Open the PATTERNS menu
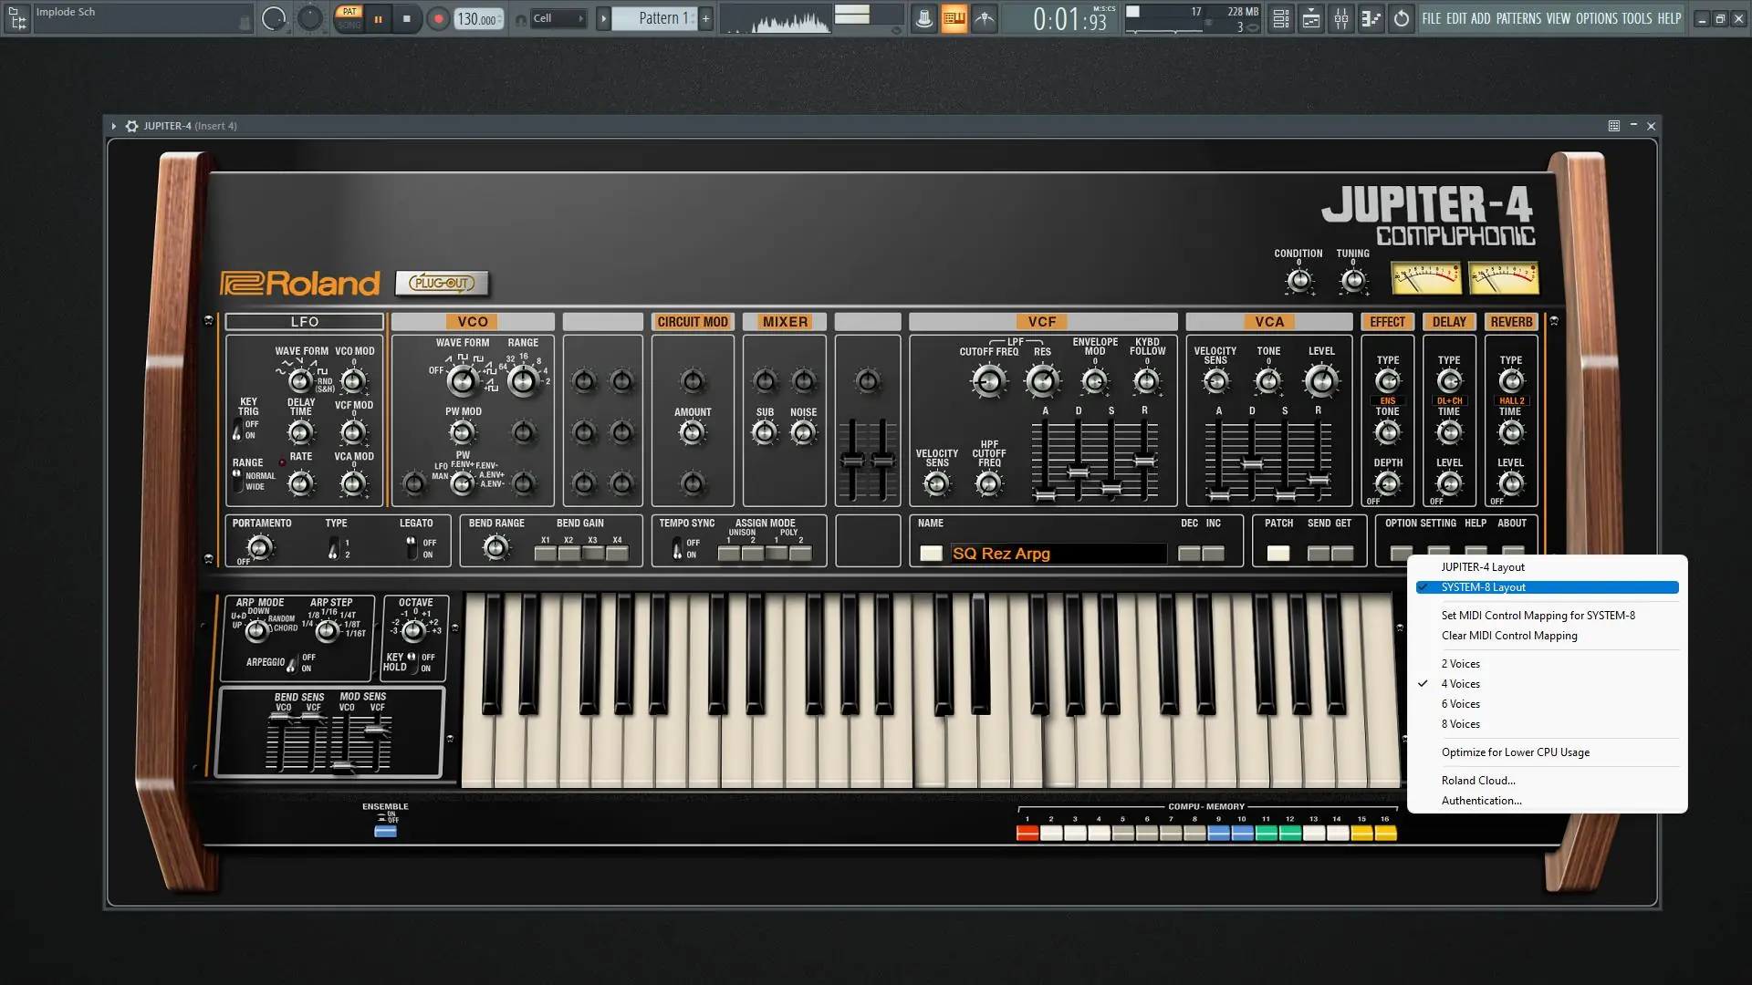Screen dimensions: 1752x985 click(x=1518, y=18)
